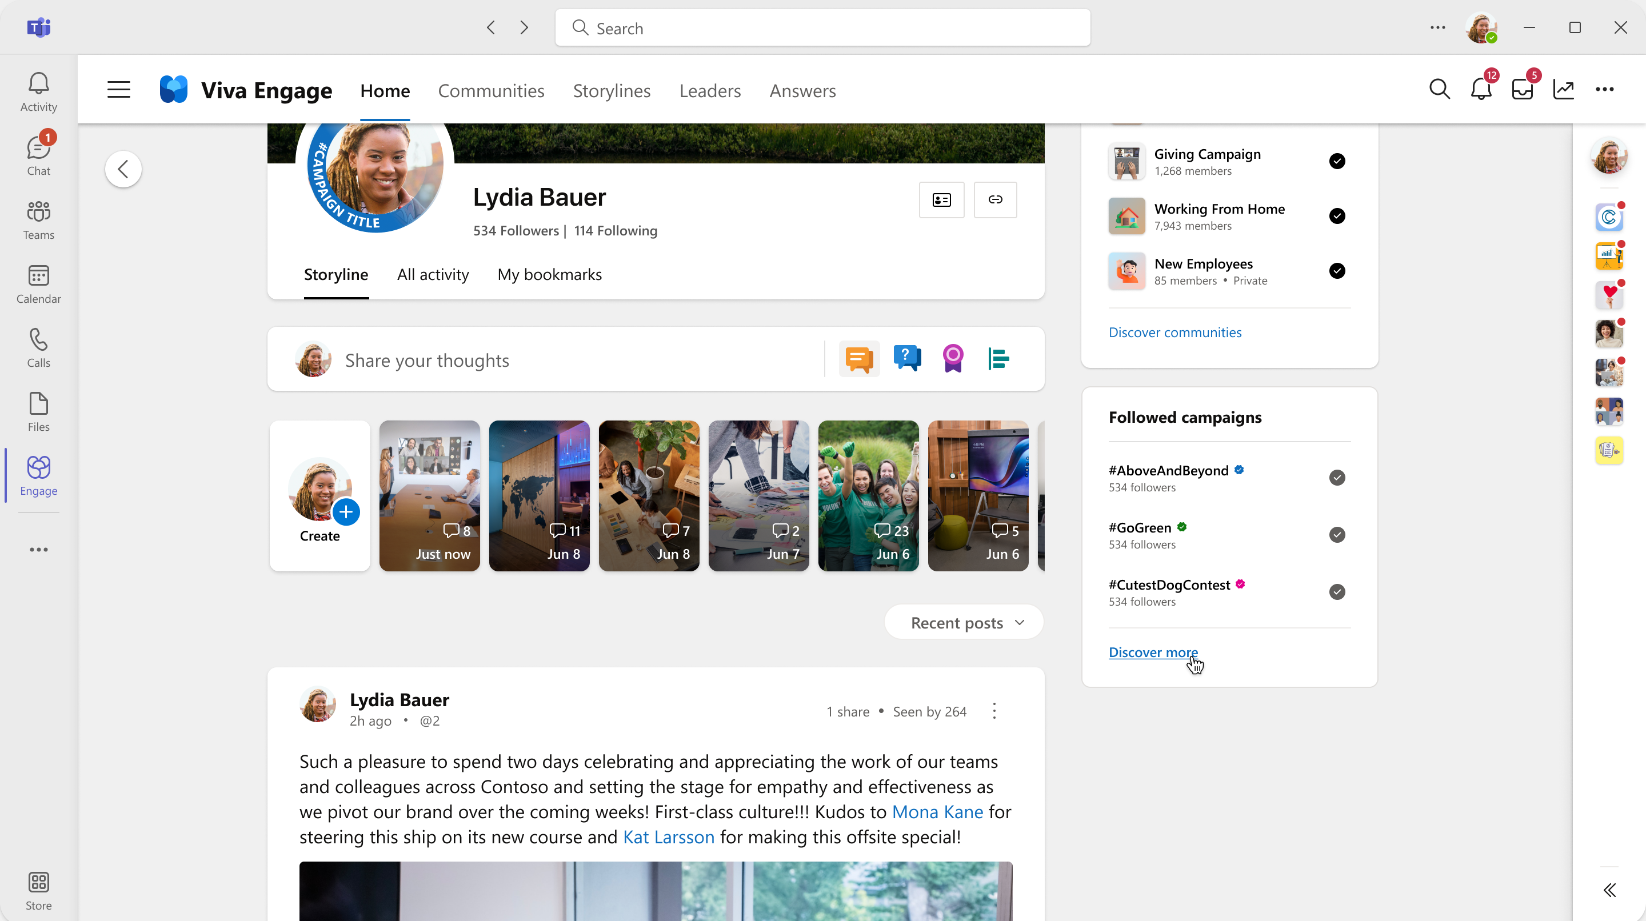Select the Jun 6 story thumbnail with 23 comments

tap(868, 495)
